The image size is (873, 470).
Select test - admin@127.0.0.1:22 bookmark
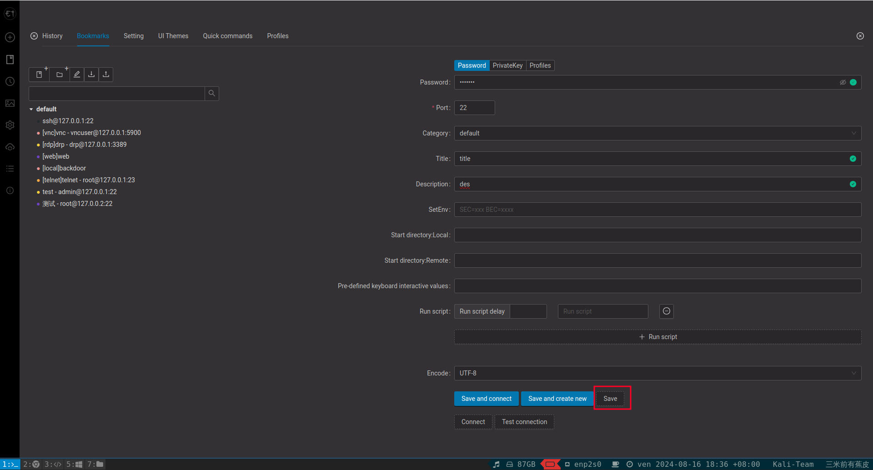pyautogui.click(x=79, y=192)
